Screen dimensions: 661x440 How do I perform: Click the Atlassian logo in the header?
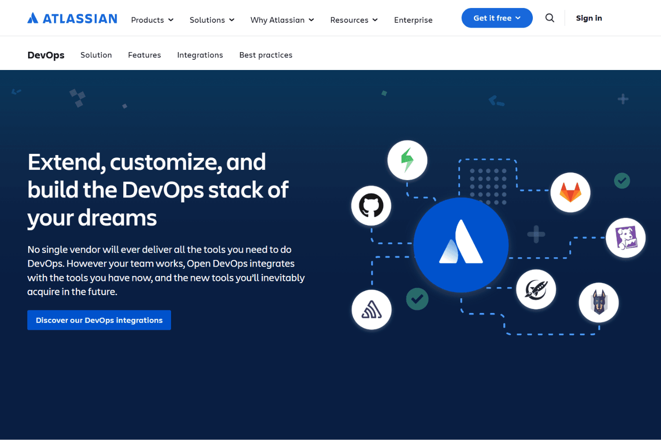coord(72,18)
